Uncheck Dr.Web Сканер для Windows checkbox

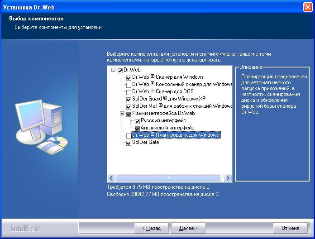click(x=129, y=77)
